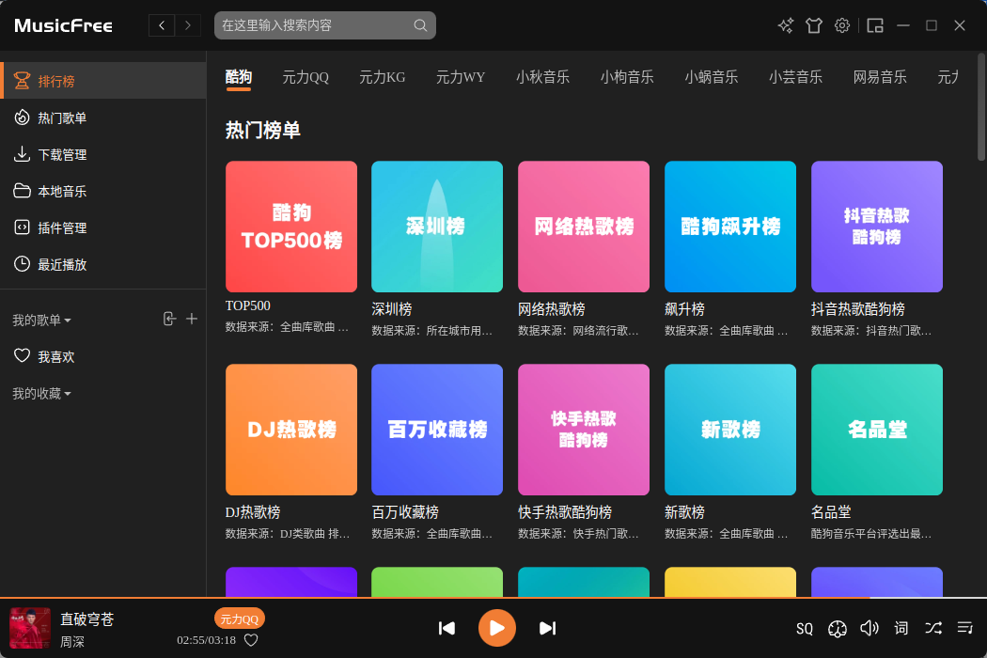Open the settings gear icon
This screenshot has width=987, height=658.
[842, 25]
